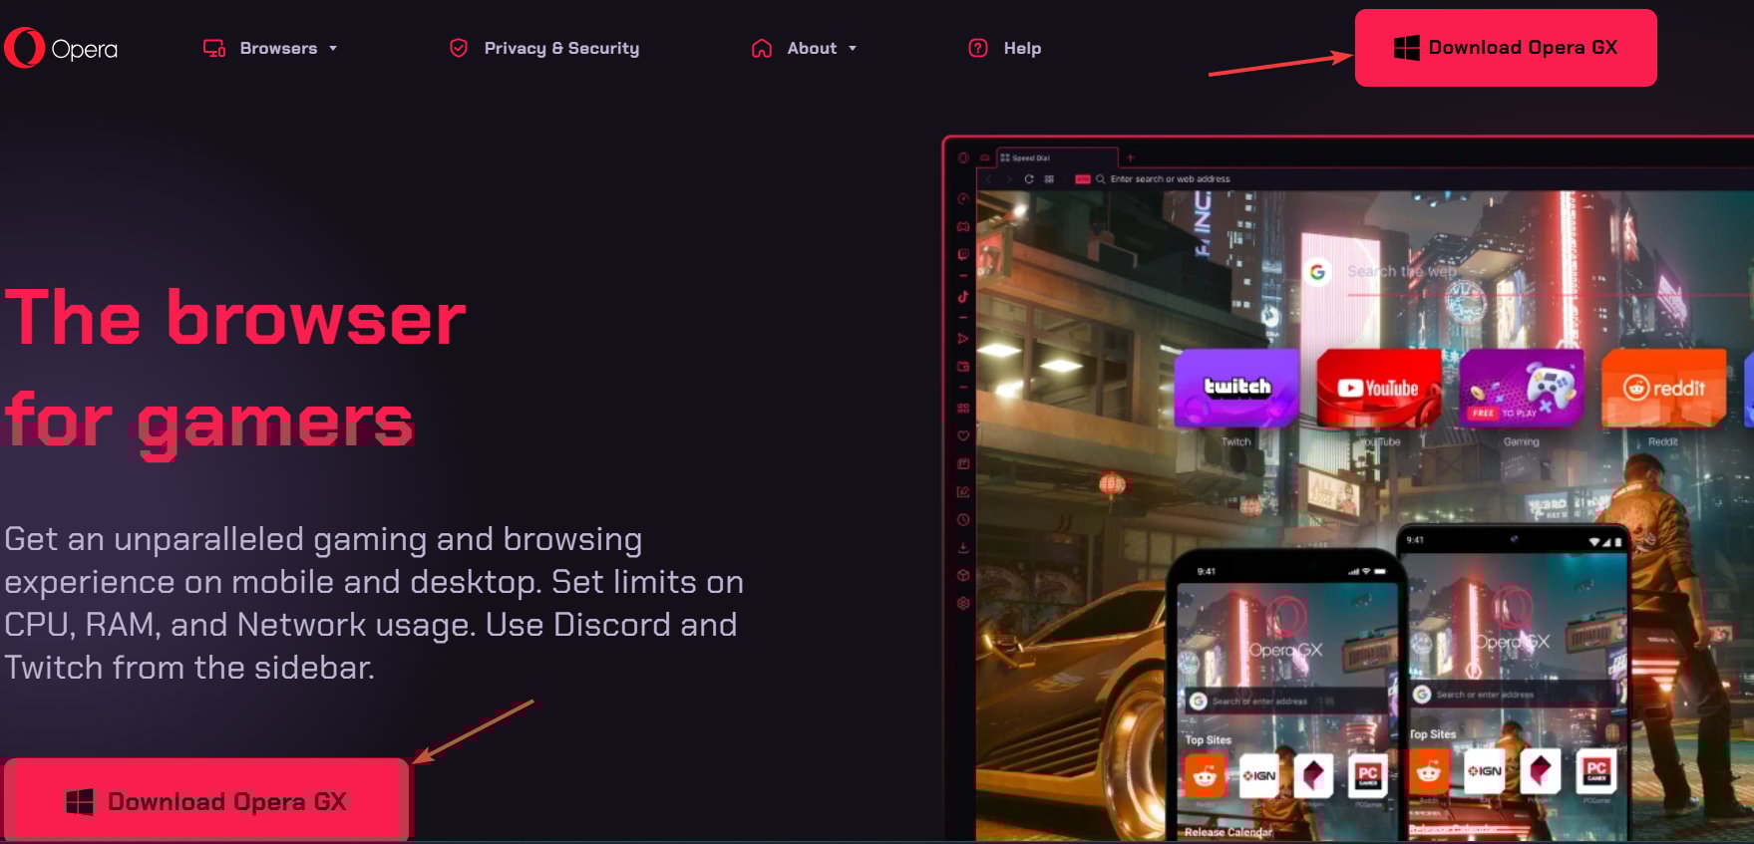Click the GX Control speedometer sidebar icon
Image resolution: width=1754 pixels, height=844 pixels.
tap(963, 199)
